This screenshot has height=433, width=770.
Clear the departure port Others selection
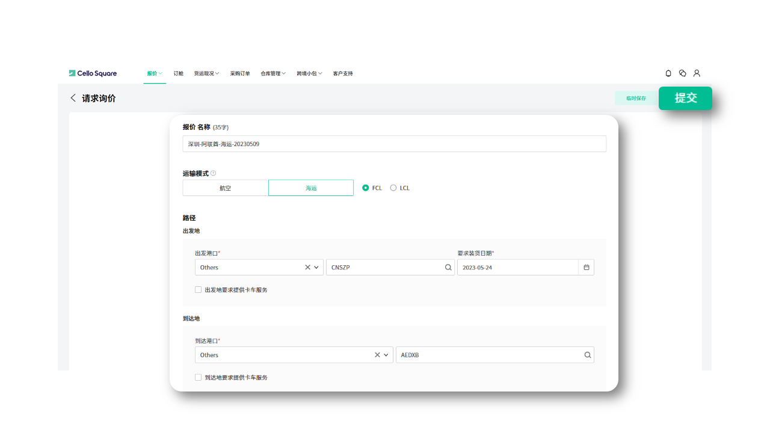click(307, 268)
